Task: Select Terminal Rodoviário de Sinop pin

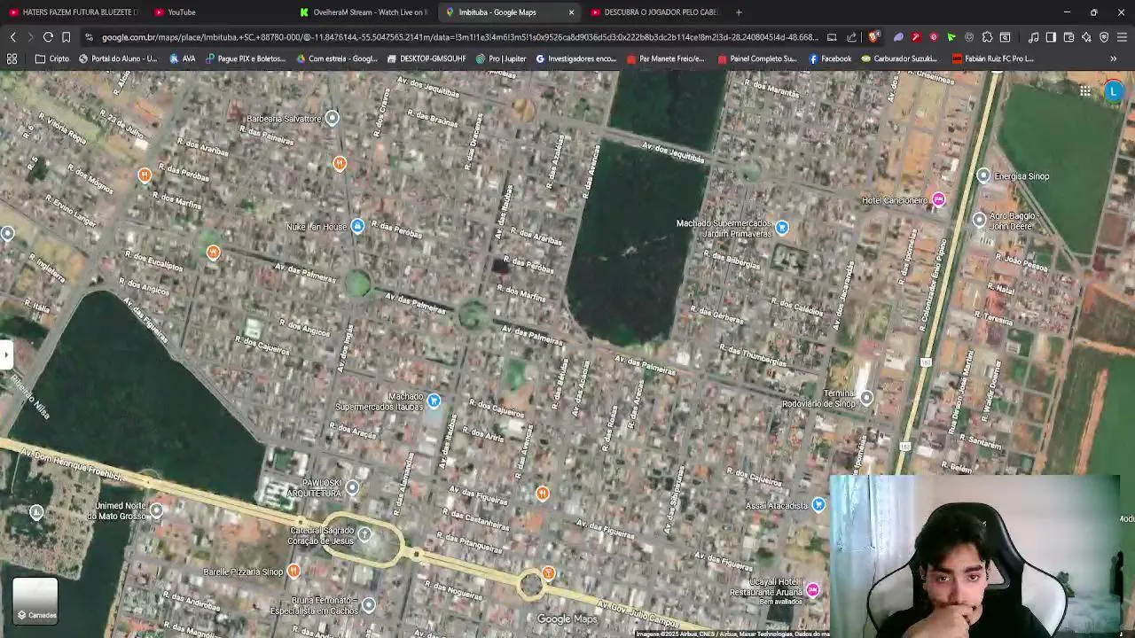Action: coord(866,398)
